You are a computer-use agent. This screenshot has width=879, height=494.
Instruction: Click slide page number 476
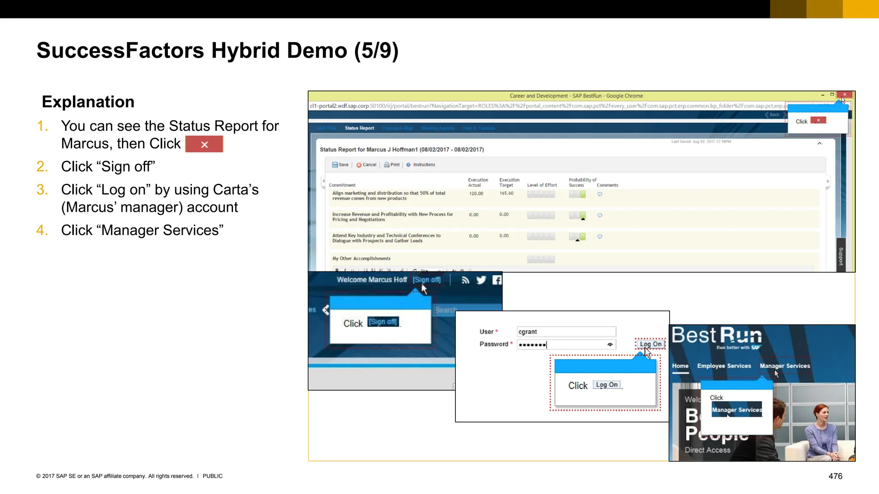point(835,476)
